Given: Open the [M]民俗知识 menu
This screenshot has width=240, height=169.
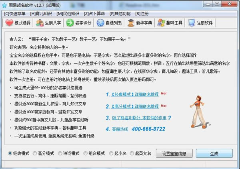Looking at the screenshot, I should click(x=68, y=14).
